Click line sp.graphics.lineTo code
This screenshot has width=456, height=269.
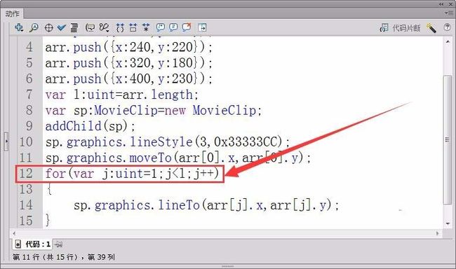(x=206, y=205)
